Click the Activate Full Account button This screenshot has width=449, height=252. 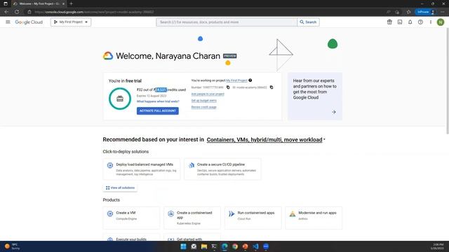tap(157, 111)
